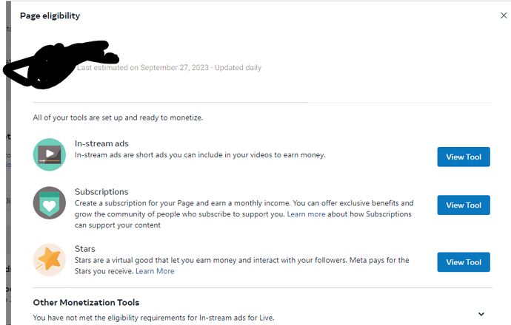Select the In-stream ads title
The image size is (511, 325).
[x=101, y=143]
